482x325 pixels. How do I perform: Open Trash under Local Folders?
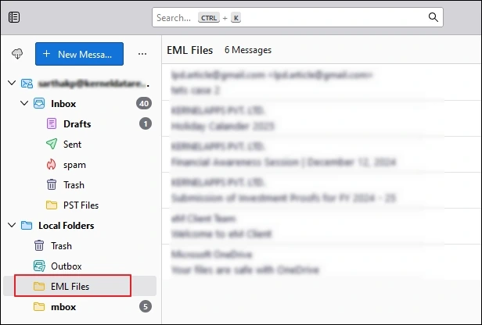pyautogui.click(x=61, y=246)
